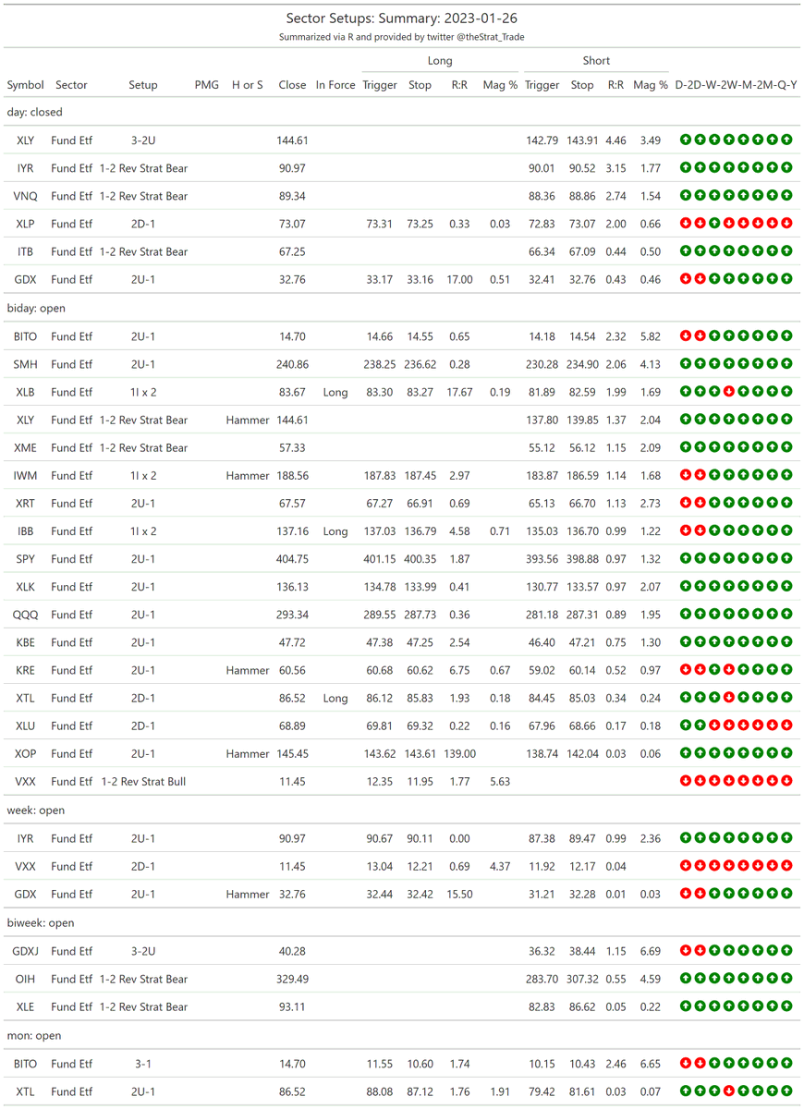Click the PMG column header
Screen dimensions: 804x1109
coord(207,85)
